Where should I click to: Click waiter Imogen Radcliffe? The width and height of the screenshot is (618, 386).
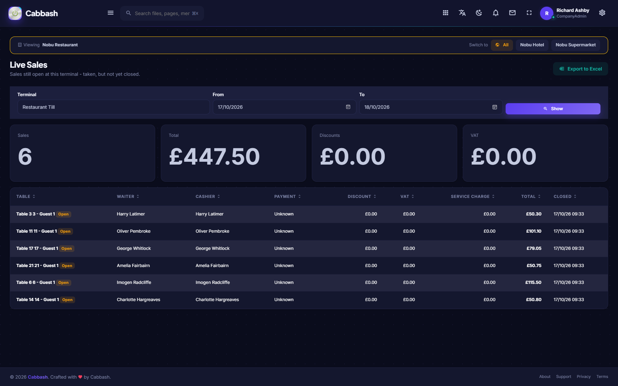tap(134, 282)
